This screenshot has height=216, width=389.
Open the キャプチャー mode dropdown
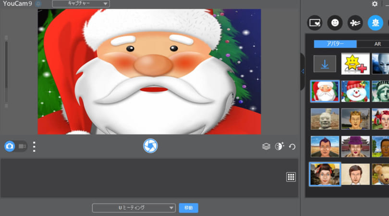coord(81,3)
